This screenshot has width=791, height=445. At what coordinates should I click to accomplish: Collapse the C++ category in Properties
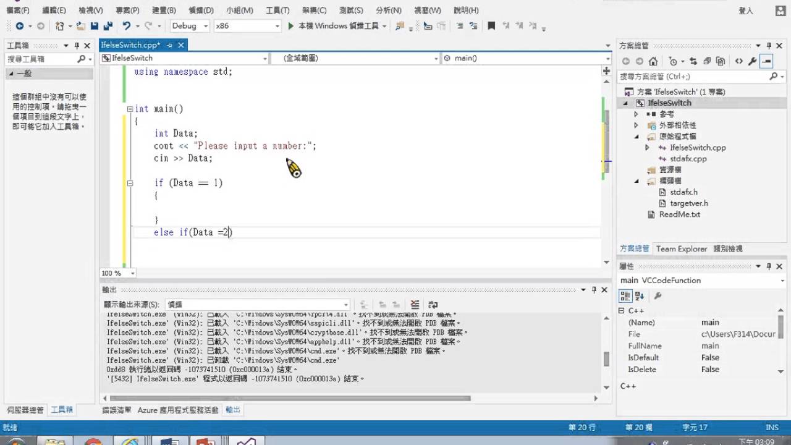click(622, 311)
